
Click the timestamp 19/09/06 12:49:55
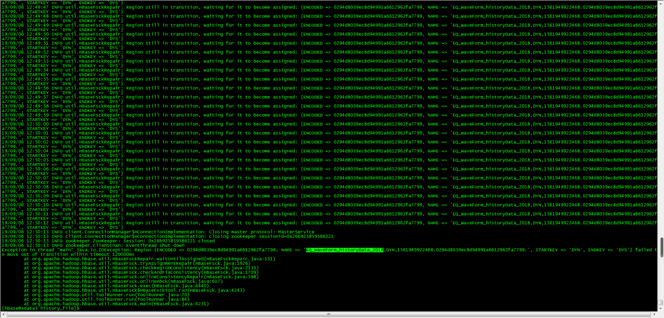(x=25, y=79)
